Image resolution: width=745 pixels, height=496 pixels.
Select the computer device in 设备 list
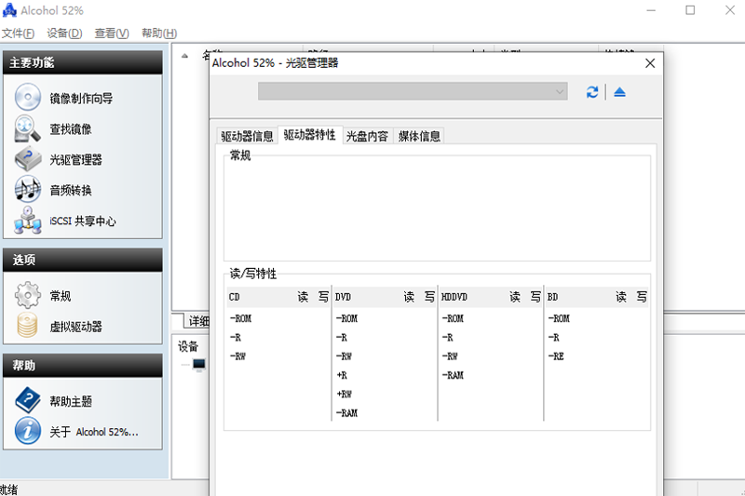point(198,365)
